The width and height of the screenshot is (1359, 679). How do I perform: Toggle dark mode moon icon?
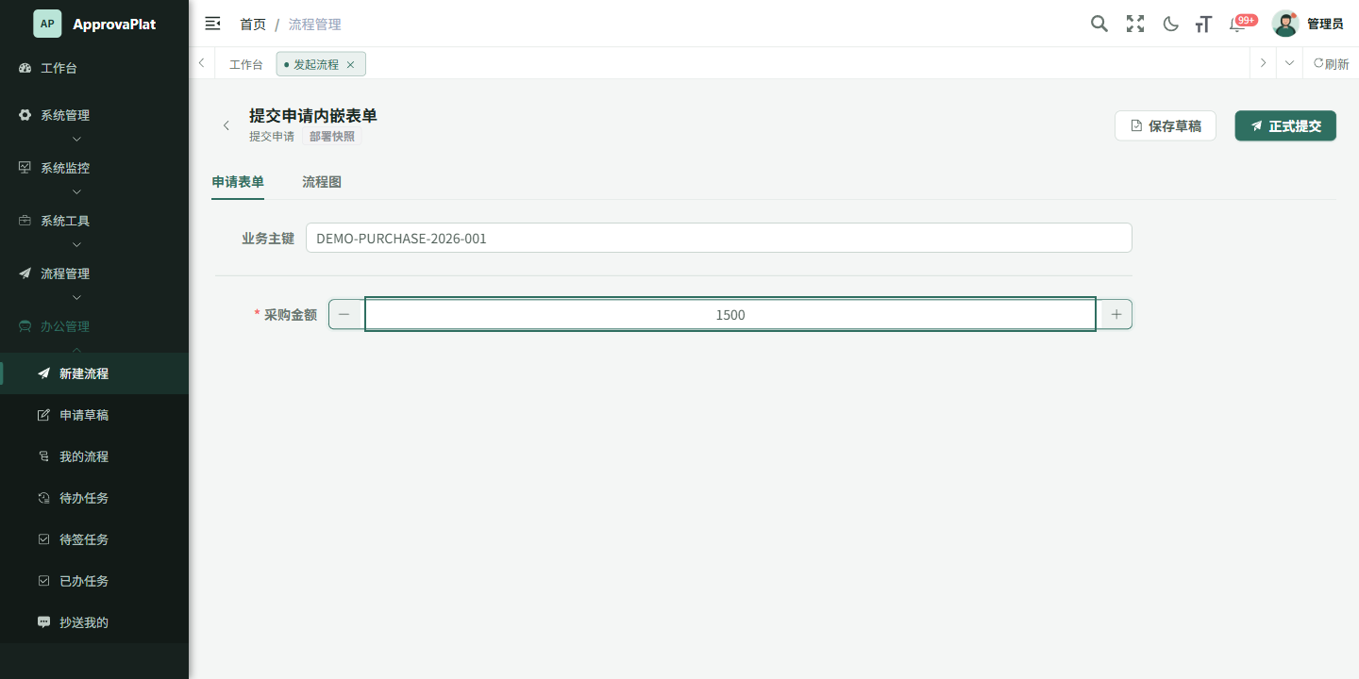1170,24
